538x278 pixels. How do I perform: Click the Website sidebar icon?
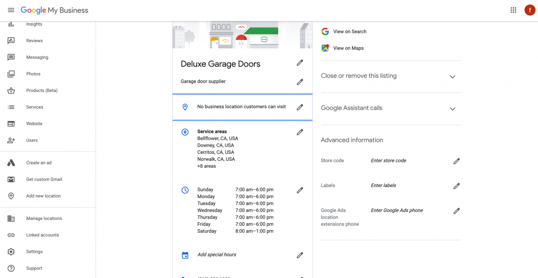click(x=11, y=123)
